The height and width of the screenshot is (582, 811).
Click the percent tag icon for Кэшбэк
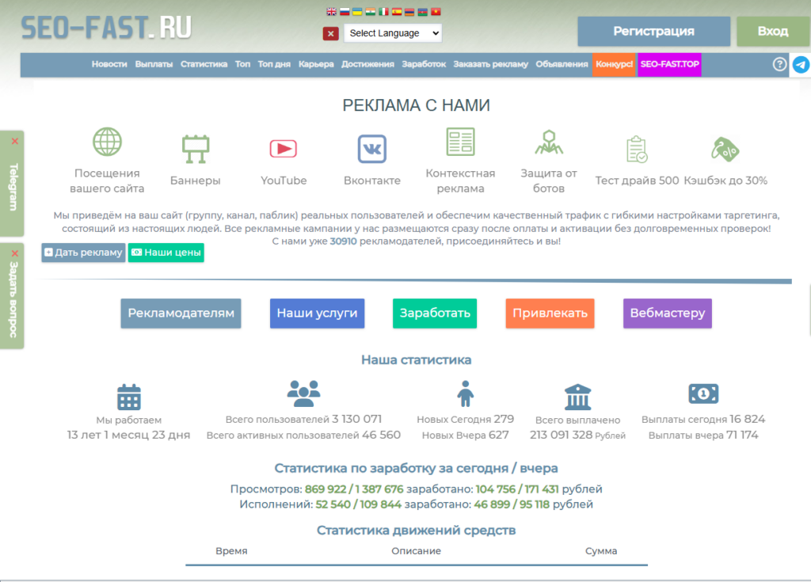(x=725, y=150)
